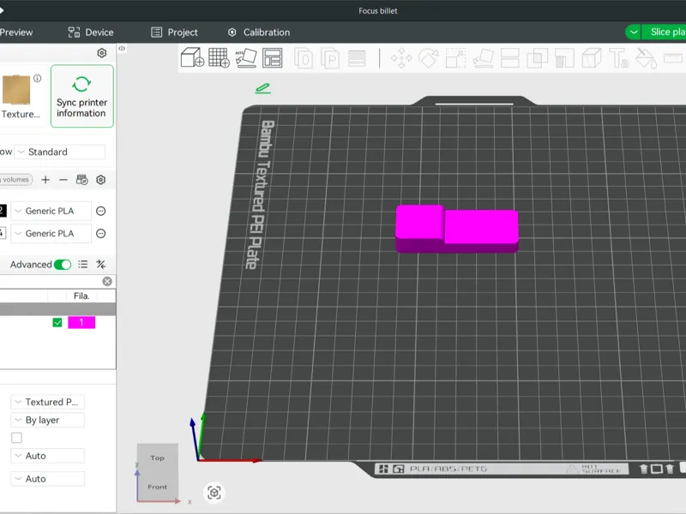Select the Color painting bucket tool

click(x=646, y=58)
